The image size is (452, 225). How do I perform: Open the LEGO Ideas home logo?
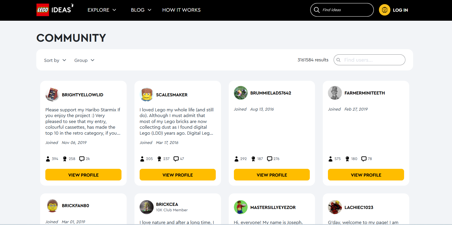(55, 10)
